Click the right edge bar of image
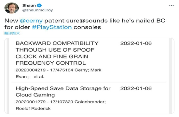Viewport: 179px width, 117px height. (x=171, y=76)
